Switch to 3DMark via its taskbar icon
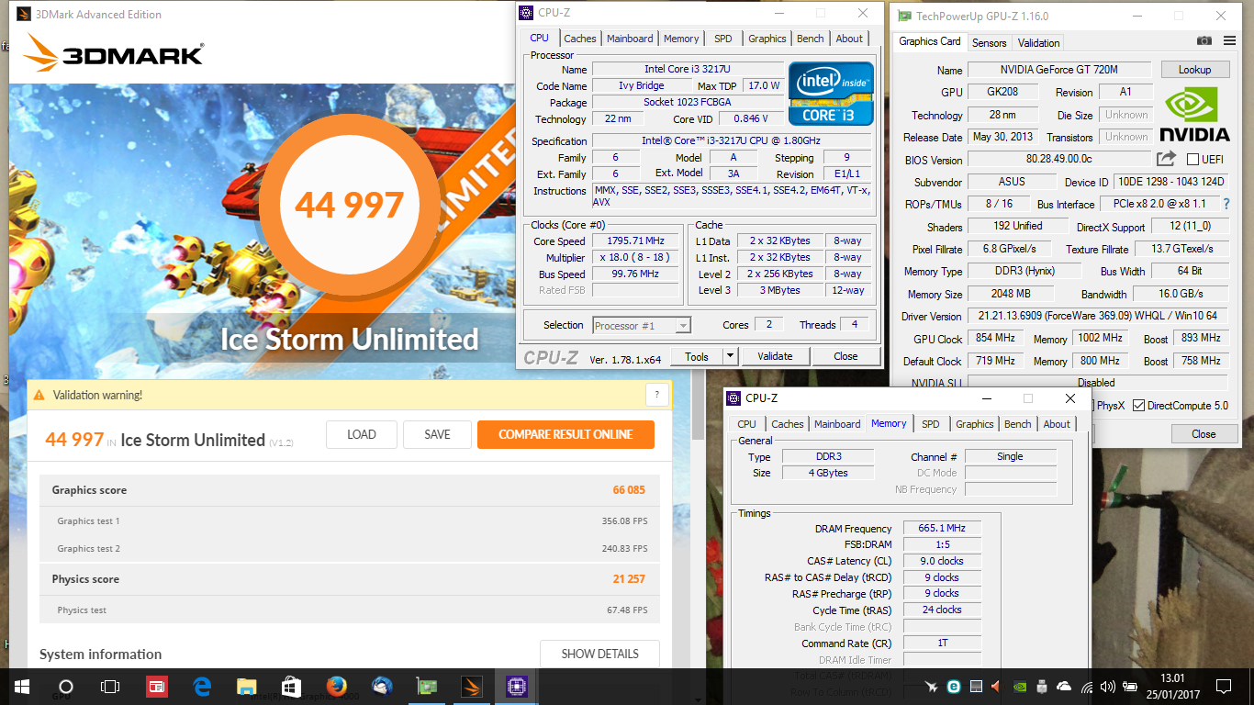The image size is (1254, 705). pos(472,686)
